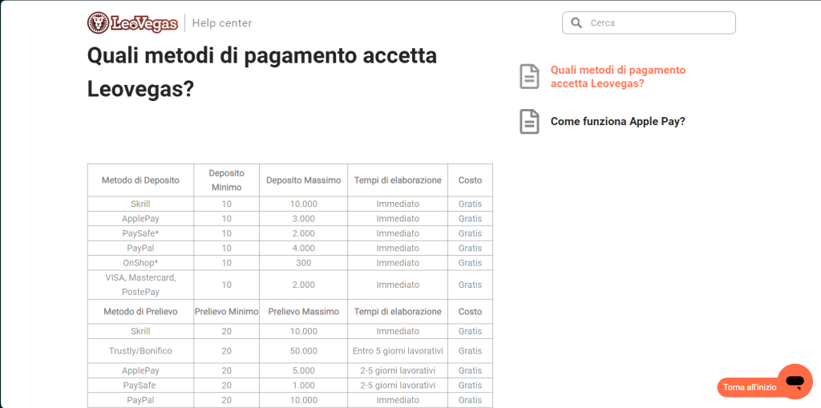Open 'Come funziona Apple Pay?' article
821x408 pixels.
pyautogui.click(x=618, y=122)
